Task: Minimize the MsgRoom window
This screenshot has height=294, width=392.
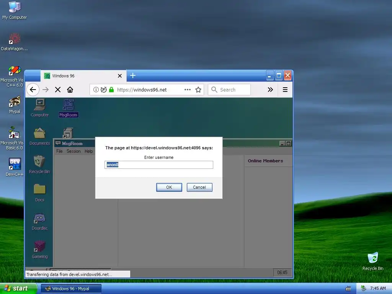Action: pos(282,144)
